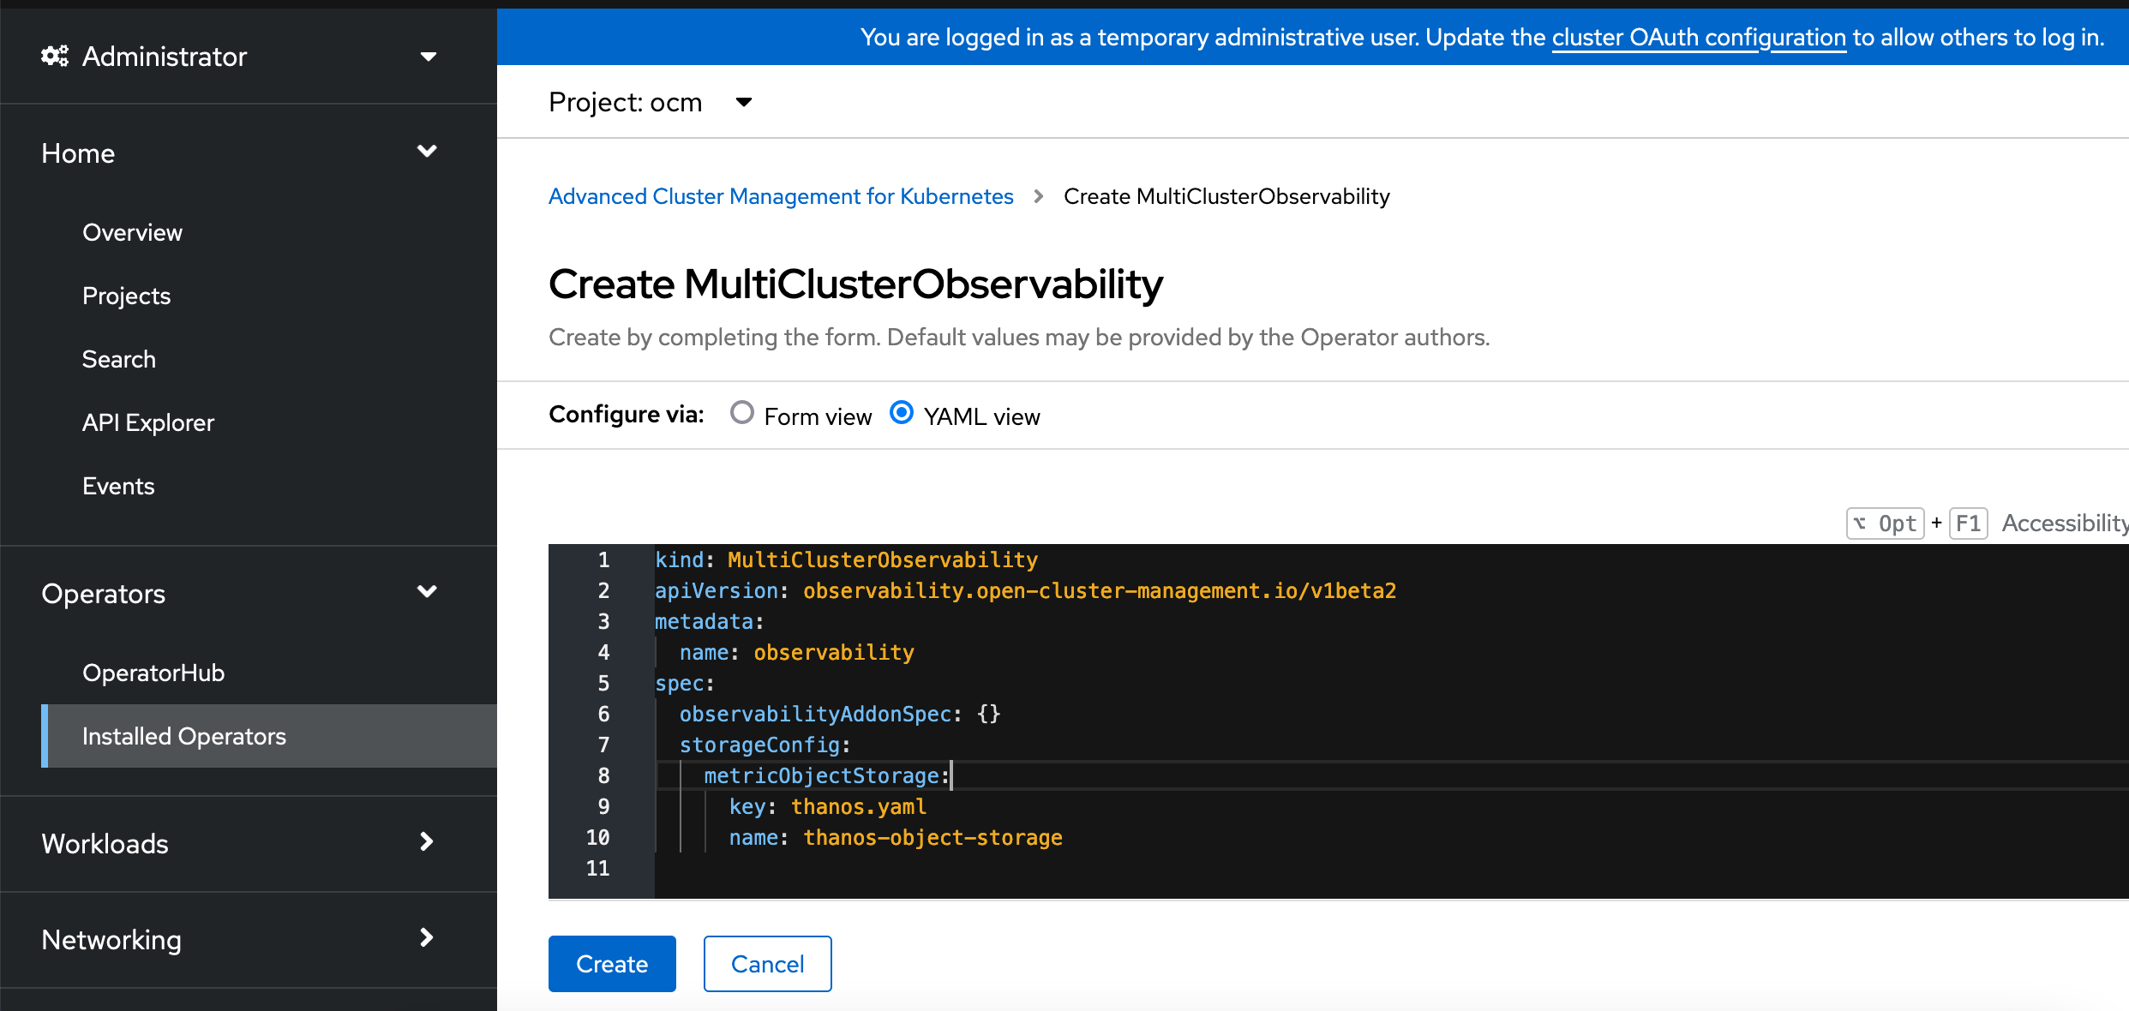Open OperatorHub from the sidebar

(x=153, y=672)
